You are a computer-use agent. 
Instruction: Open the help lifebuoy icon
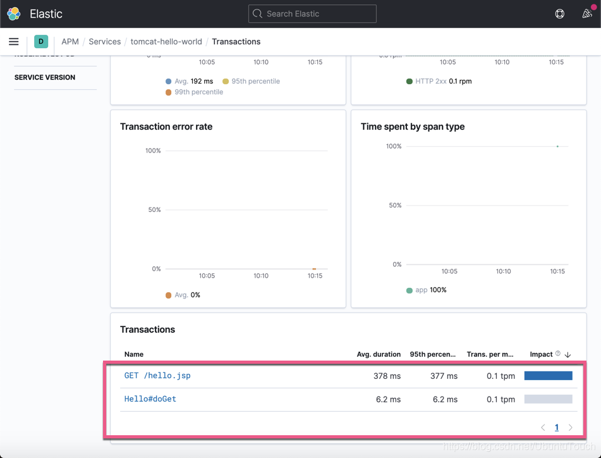click(x=559, y=14)
